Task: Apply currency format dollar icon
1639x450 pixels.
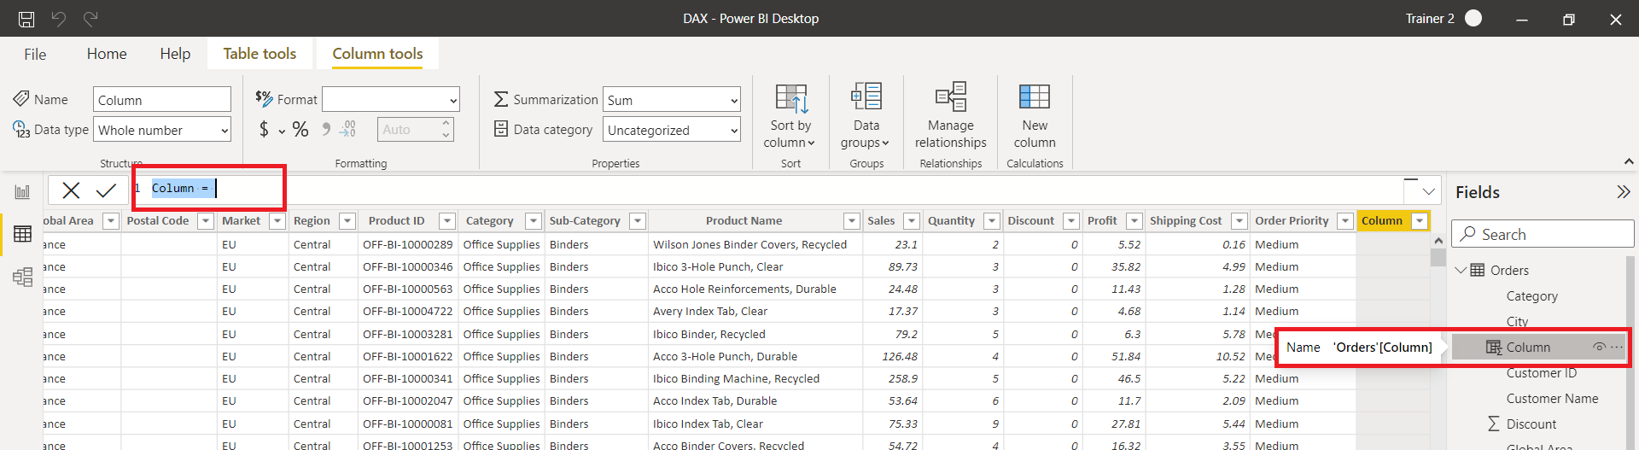Action: (264, 129)
